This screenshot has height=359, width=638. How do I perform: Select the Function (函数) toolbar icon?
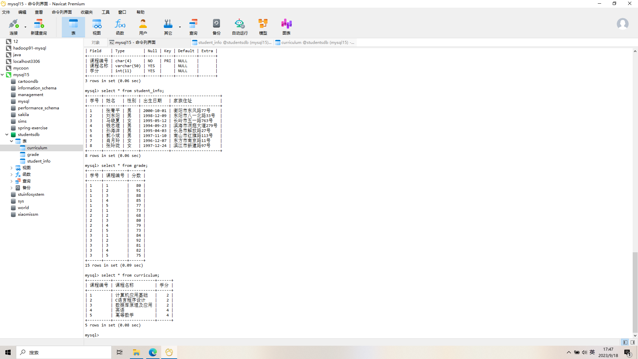pyautogui.click(x=120, y=27)
